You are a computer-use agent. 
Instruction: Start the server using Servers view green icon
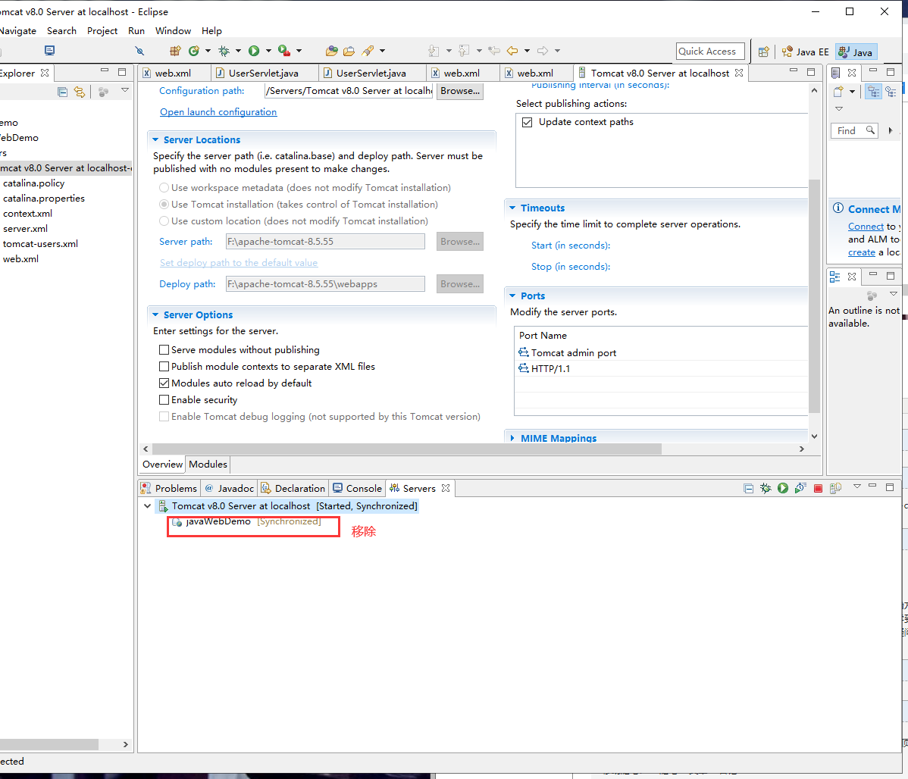(783, 488)
